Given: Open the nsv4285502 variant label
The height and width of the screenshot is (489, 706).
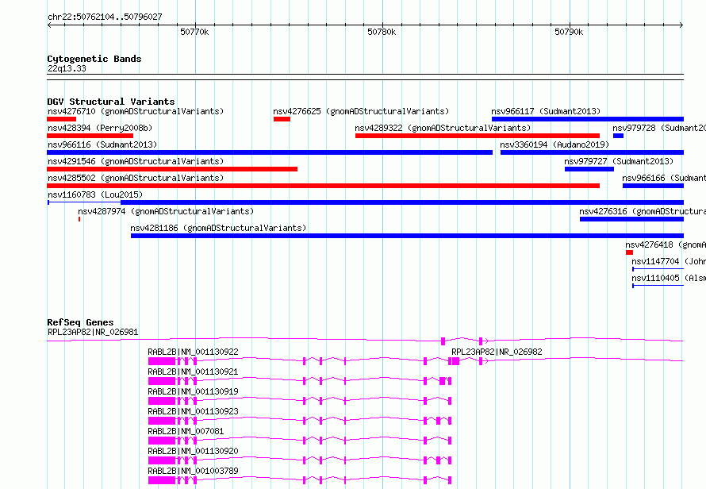Looking at the screenshot, I should coord(136,178).
